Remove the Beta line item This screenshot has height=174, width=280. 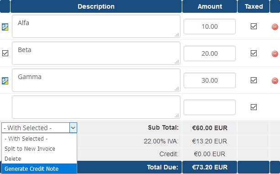275,54
